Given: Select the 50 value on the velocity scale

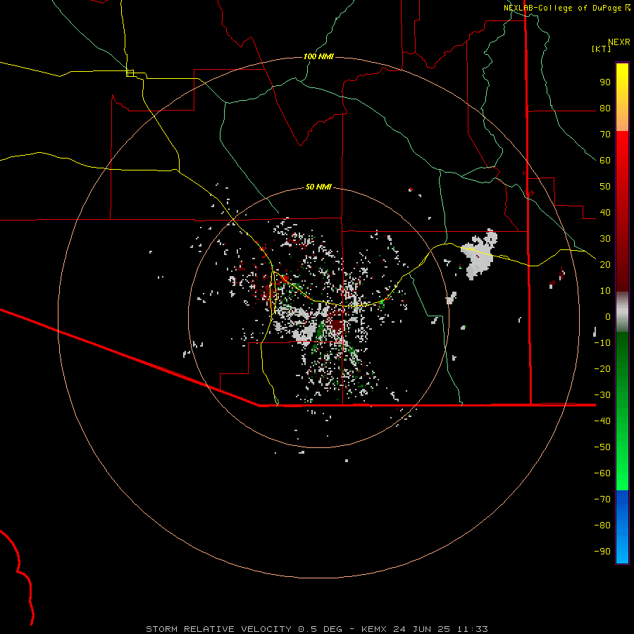Looking at the screenshot, I should [605, 187].
